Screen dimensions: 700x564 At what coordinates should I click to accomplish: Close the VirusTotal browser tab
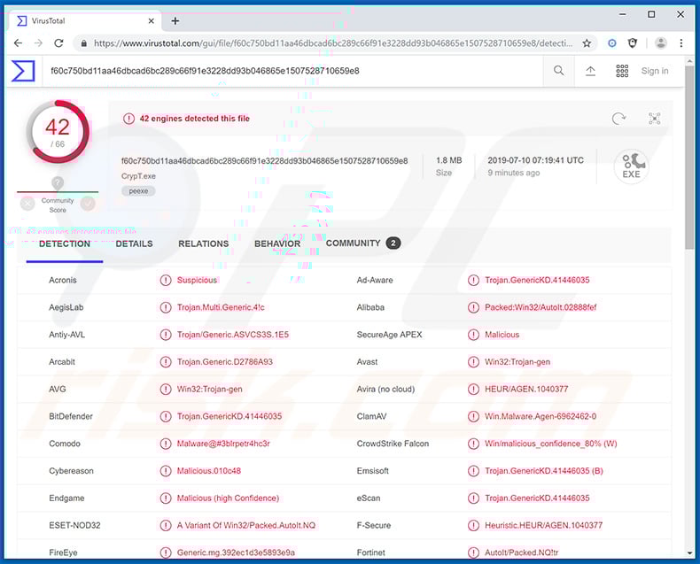click(x=152, y=21)
